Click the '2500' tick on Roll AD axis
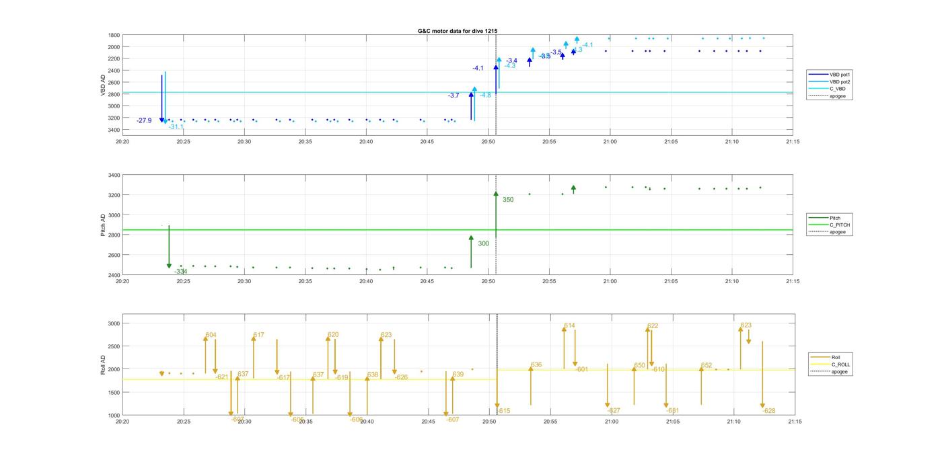The width and height of the screenshot is (942, 466). click(114, 346)
